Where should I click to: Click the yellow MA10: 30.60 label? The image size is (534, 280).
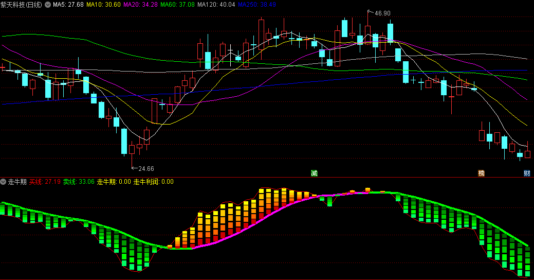click(103, 5)
